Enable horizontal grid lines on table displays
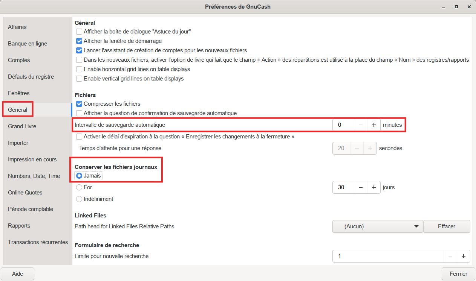Screen dimensions: 476x281 point(79,69)
